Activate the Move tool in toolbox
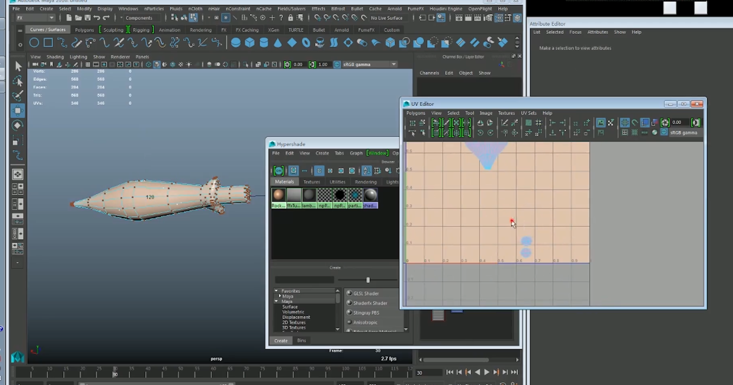Image resolution: width=733 pixels, height=385 pixels. pyautogui.click(x=18, y=110)
